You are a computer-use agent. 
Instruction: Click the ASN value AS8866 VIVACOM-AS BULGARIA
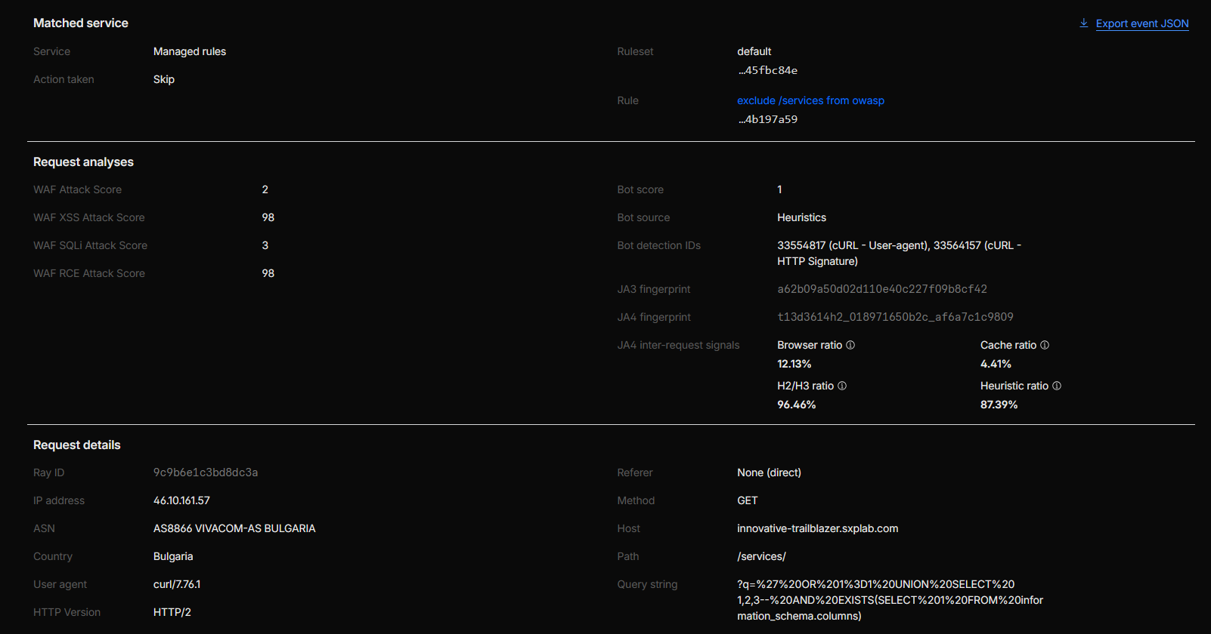234,528
